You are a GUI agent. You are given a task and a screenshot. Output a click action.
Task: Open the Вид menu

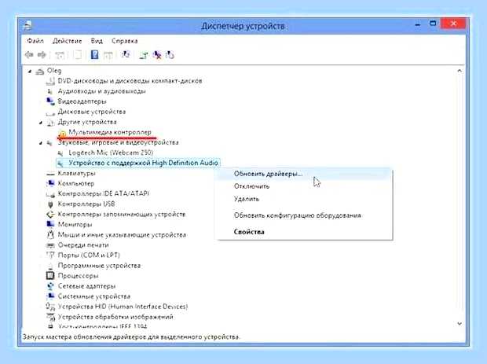[97, 41]
